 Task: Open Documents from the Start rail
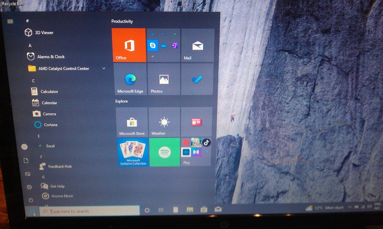[x=26, y=160]
